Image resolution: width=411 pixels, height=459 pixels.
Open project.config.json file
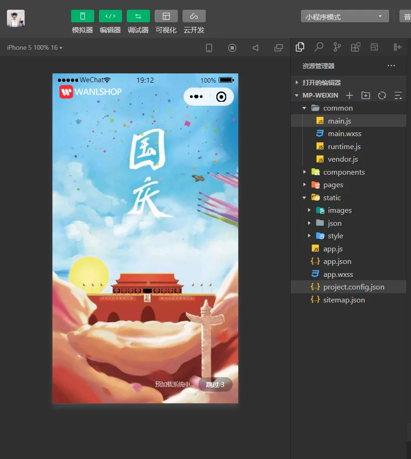(349, 287)
